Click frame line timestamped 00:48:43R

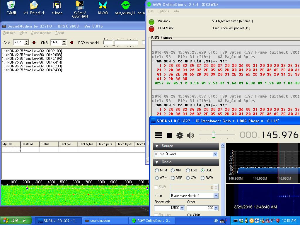(32, 70)
